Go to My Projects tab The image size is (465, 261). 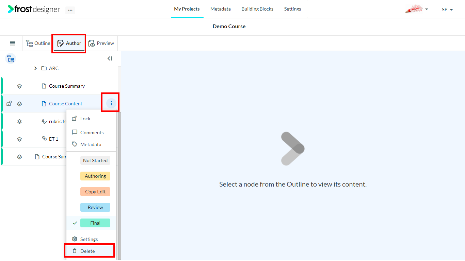click(x=187, y=9)
